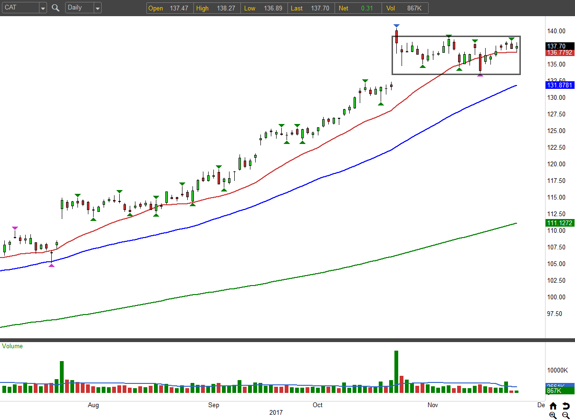Click the Sep label on the time axis
The image size is (575, 420).
click(214, 405)
